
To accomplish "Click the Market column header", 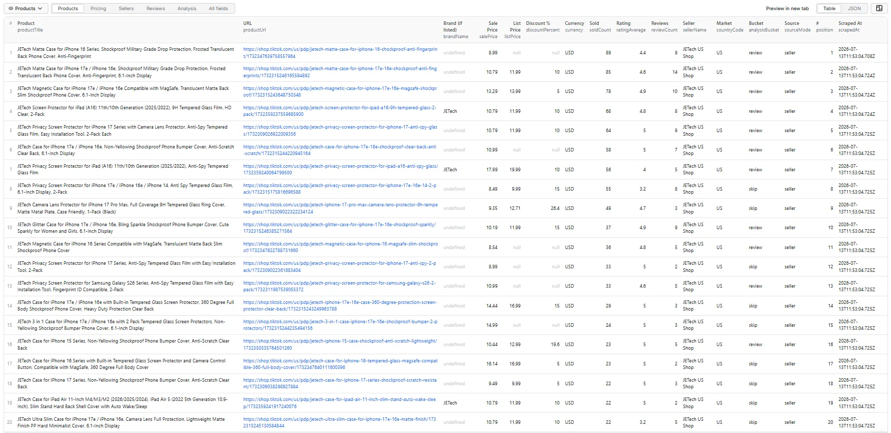I will click(x=724, y=23).
